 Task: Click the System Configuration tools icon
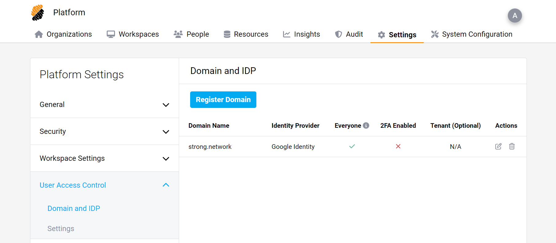point(435,34)
